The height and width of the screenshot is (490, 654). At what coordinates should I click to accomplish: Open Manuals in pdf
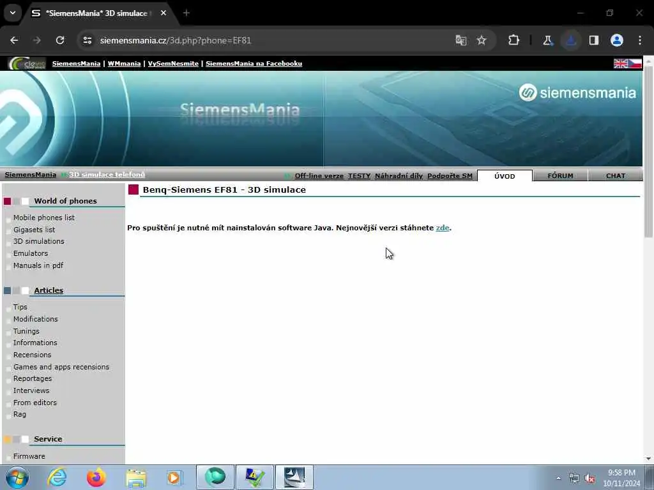[38, 265]
